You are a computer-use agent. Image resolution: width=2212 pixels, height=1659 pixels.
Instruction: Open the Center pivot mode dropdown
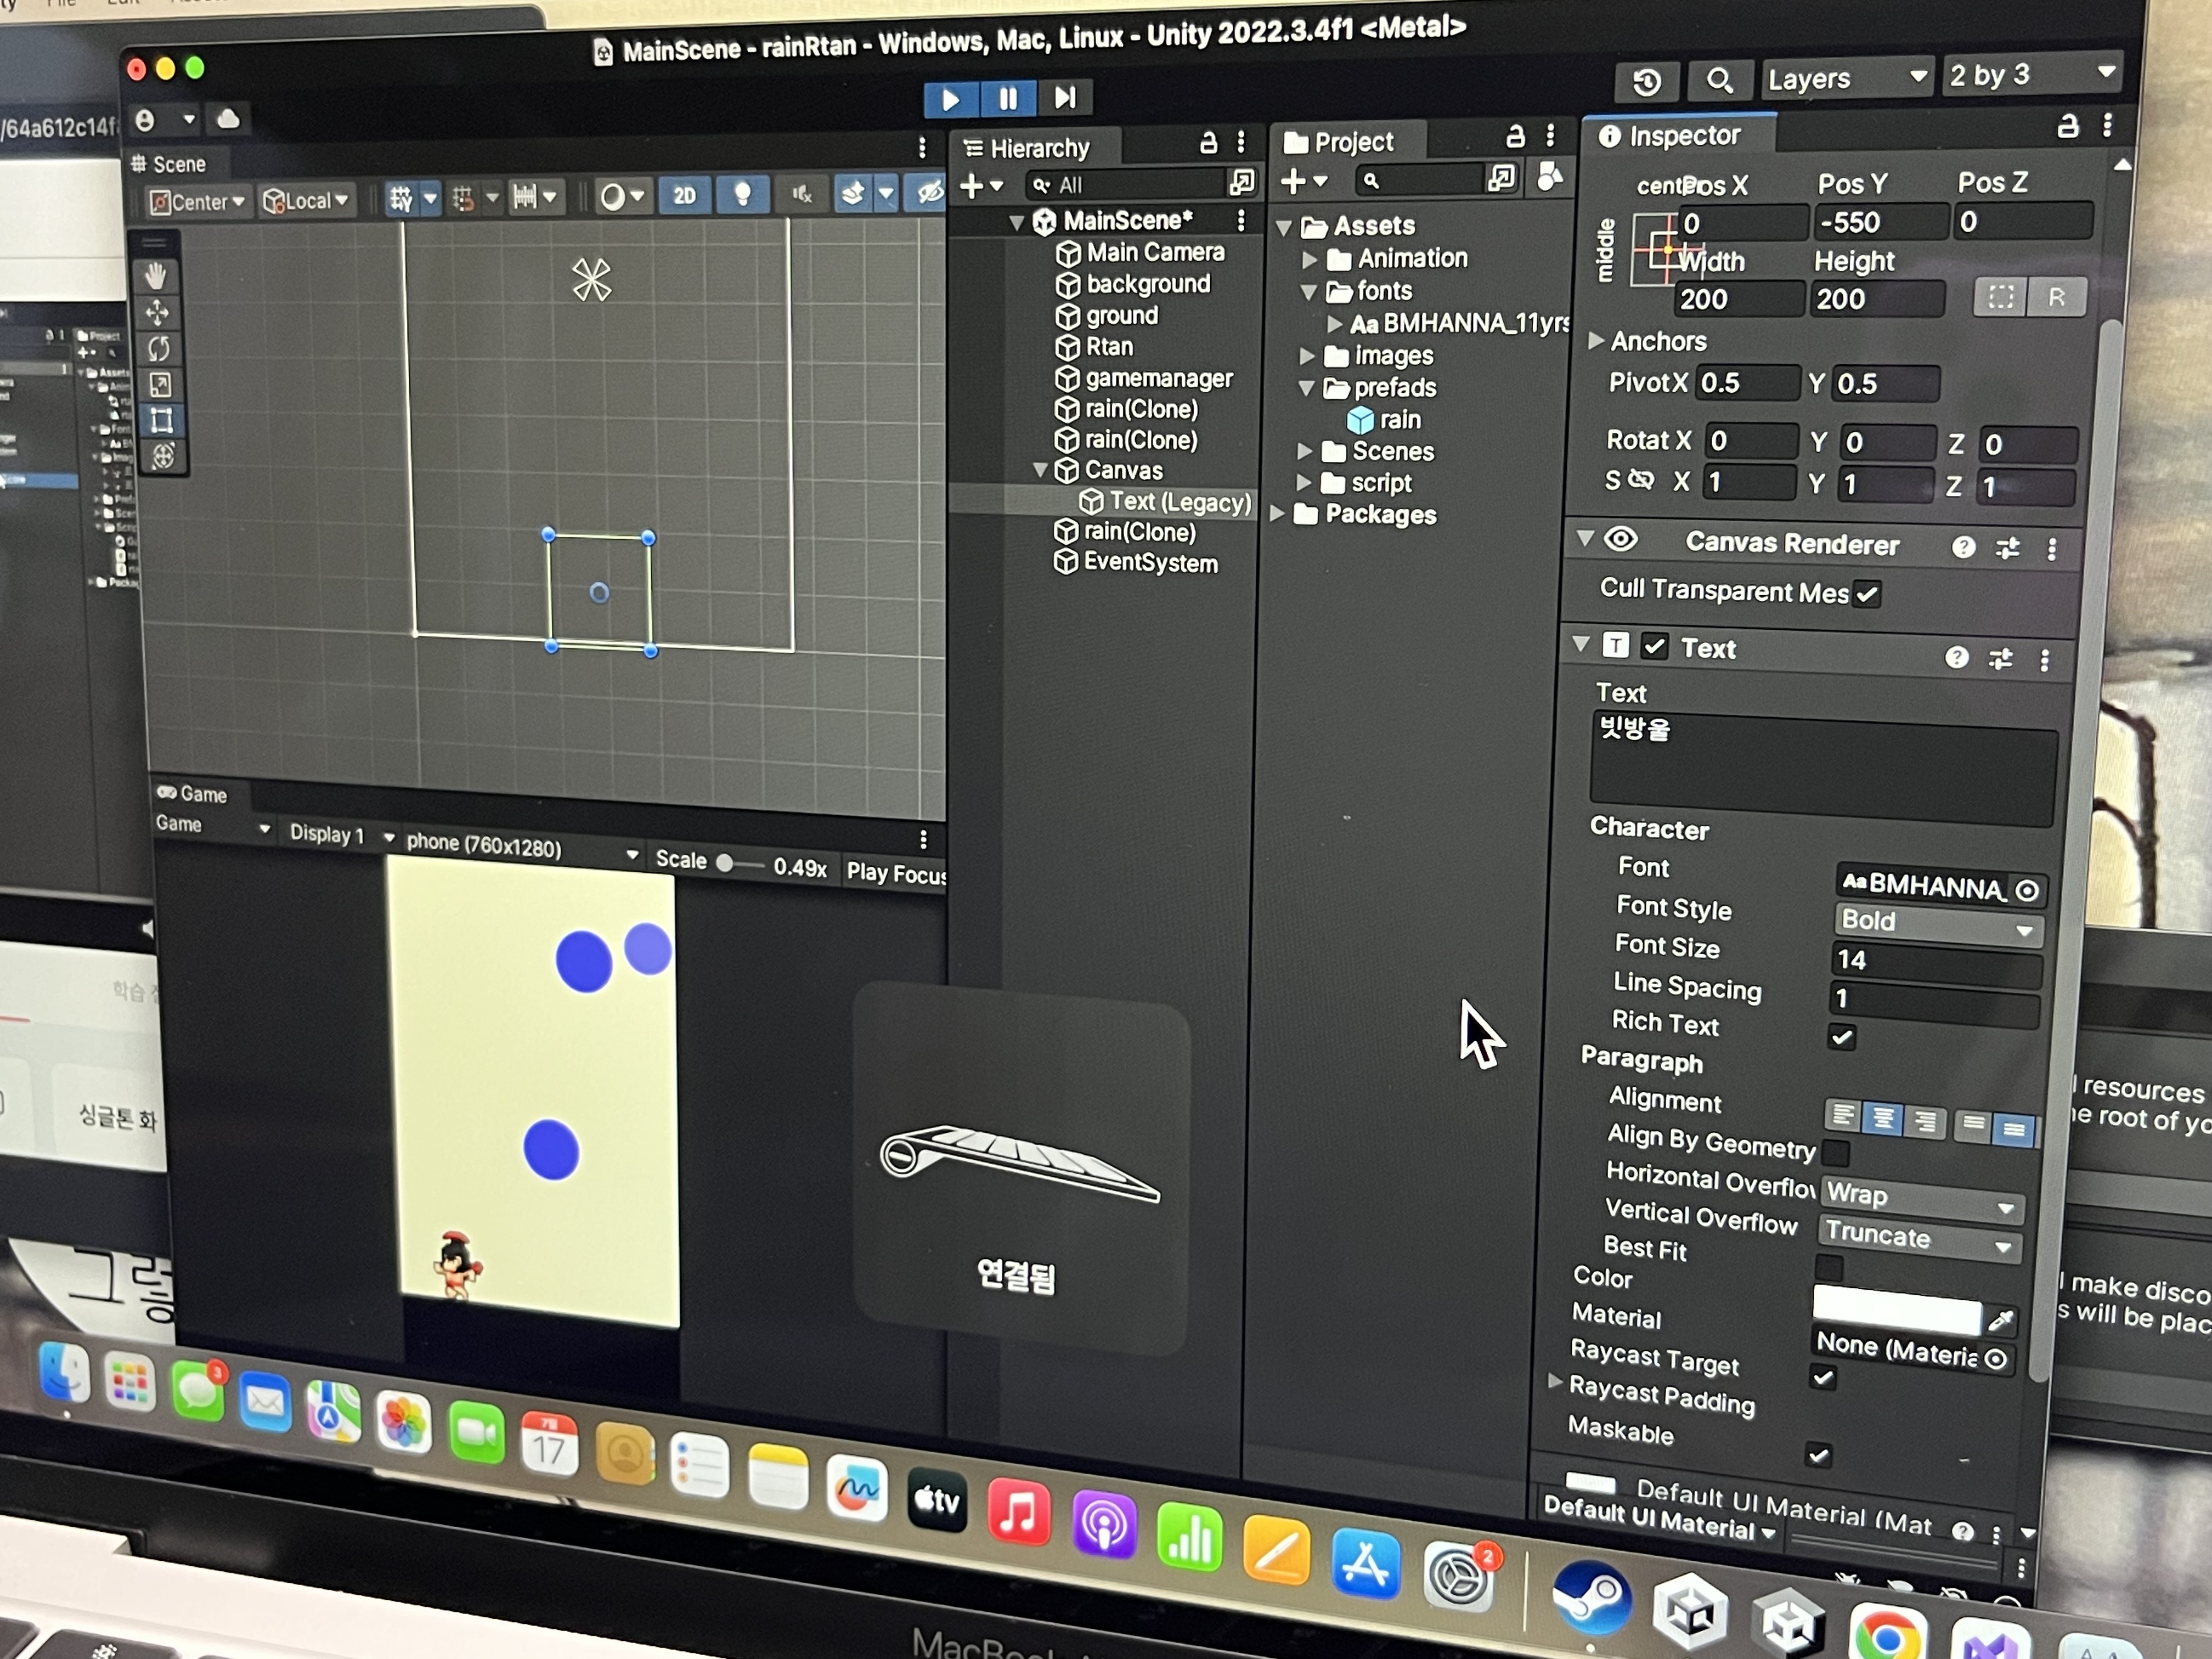pos(198,202)
